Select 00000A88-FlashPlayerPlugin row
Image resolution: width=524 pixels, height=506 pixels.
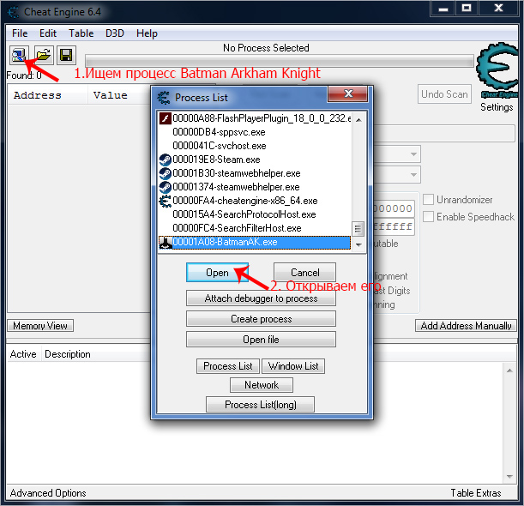pos(255,118)
